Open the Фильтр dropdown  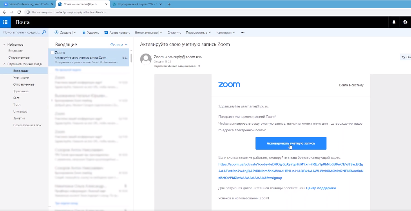(119, 45)
